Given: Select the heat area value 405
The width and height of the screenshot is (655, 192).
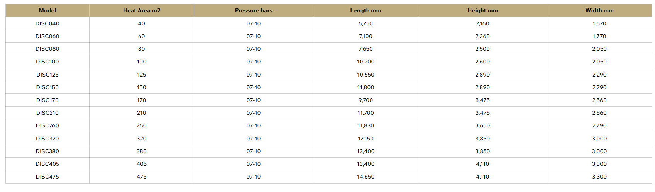Looking at the screenshot, I should click(x=142, y=164).
